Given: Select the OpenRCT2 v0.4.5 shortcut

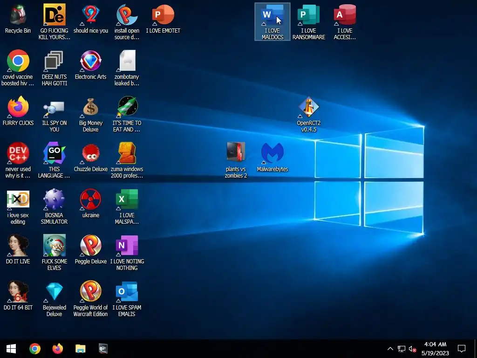Looking at the screenshot, I should [x=309, y=115].
